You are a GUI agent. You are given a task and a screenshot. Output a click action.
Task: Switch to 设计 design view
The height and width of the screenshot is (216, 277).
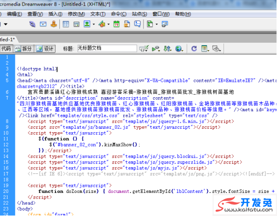[45, 49]
